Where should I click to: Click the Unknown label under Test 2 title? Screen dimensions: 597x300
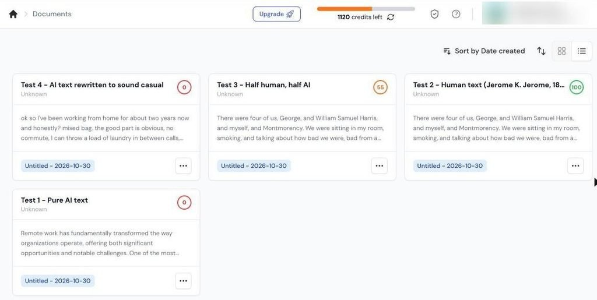click(x=426, y=94)
